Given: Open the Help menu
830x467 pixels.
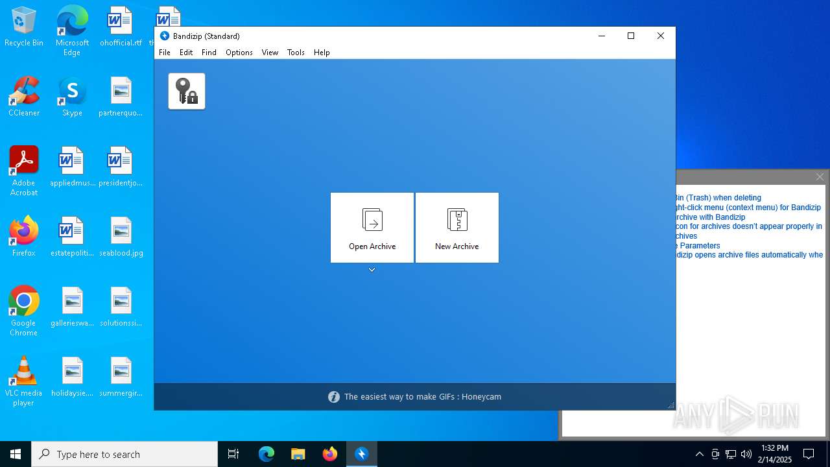Looking at the screenshot, I should [322, 53].
